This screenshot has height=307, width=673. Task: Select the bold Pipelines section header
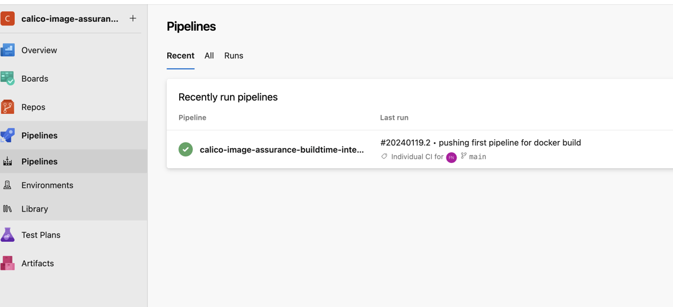(40, 136)
